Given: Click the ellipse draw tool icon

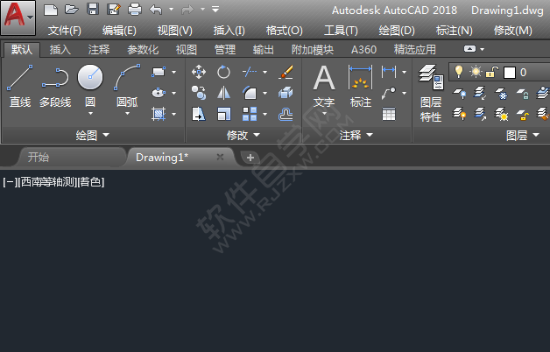Looking at the screenshot, I should point(159,93).
